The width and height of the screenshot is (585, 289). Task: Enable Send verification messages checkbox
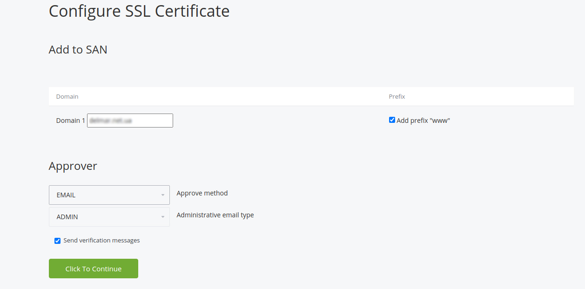point(57,241)
